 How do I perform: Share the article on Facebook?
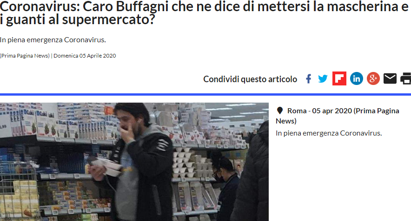(309, 78)
